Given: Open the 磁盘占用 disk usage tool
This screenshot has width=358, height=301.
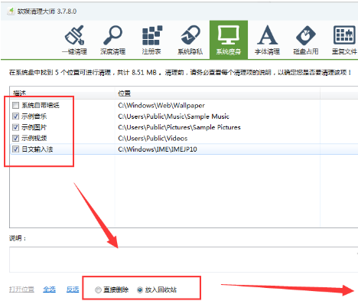Looking at the screenshot, I should point(306,40).
